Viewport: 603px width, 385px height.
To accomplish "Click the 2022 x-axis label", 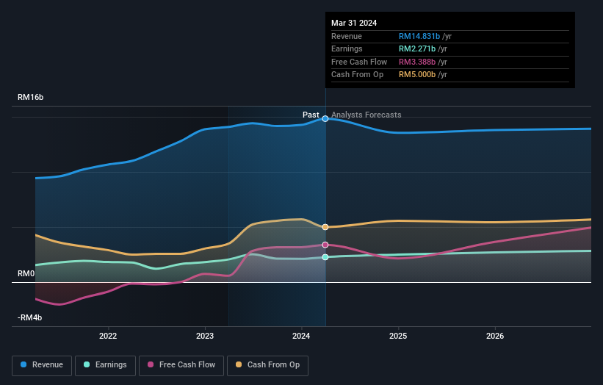I will click(x=108, y=337).
